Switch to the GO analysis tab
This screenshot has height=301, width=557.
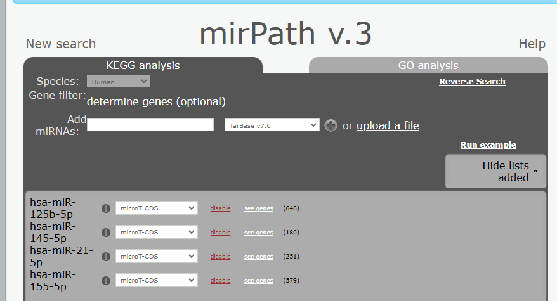[428, 65]
